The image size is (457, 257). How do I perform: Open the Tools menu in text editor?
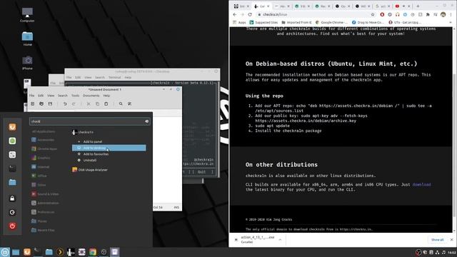pyautogui.click(x=75, y=95)
